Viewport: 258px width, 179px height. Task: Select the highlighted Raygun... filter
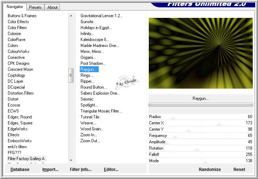[x=89, y=69]
